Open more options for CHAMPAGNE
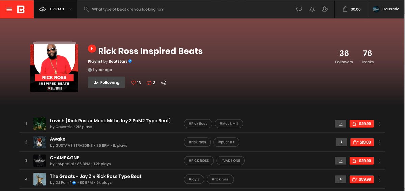 [379, 161]
